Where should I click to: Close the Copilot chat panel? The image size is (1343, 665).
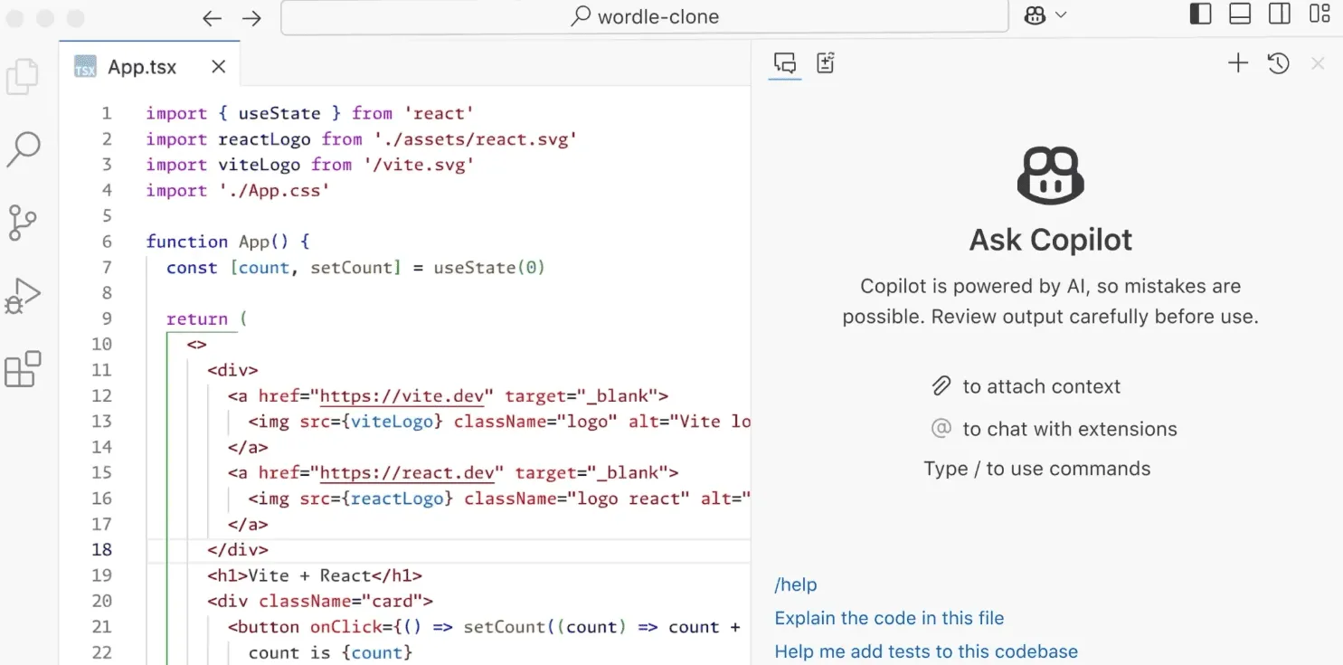1318,63
